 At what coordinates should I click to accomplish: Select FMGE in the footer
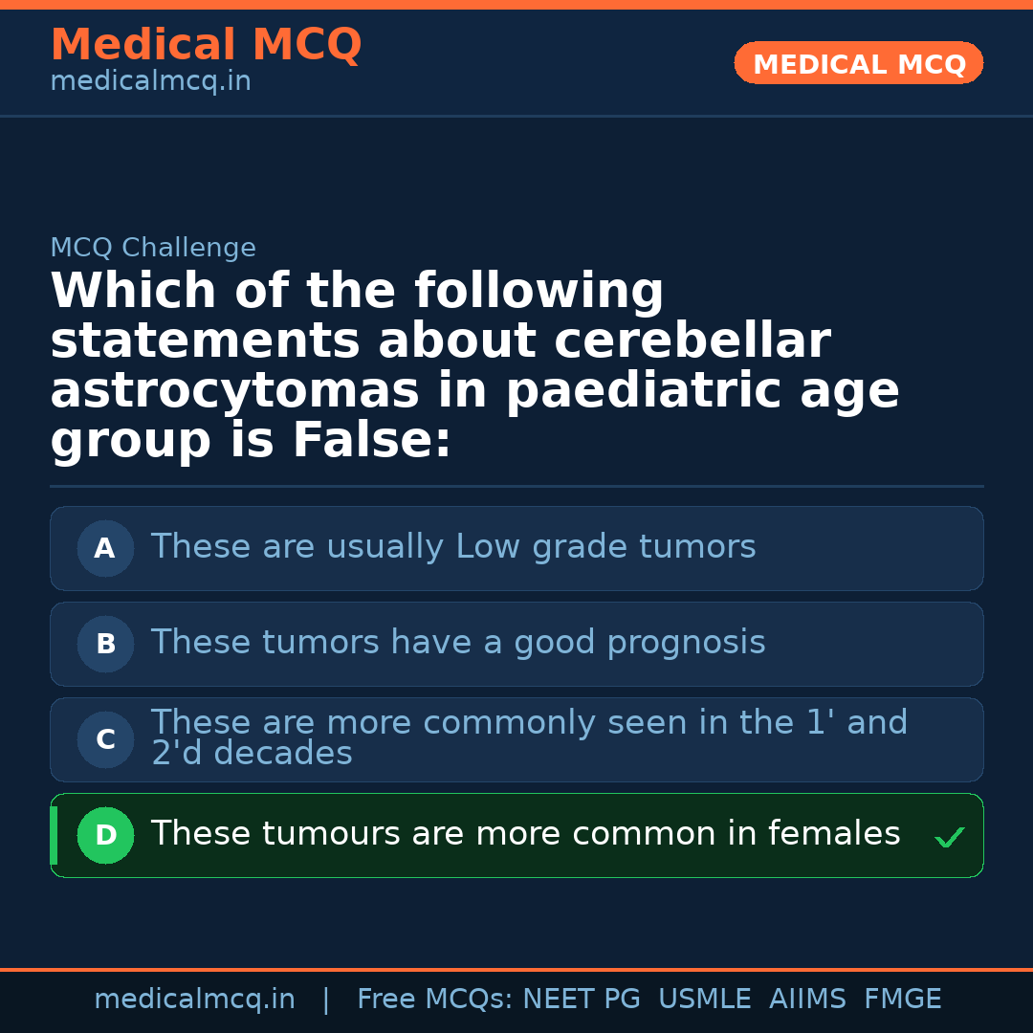coord(903,1000)
